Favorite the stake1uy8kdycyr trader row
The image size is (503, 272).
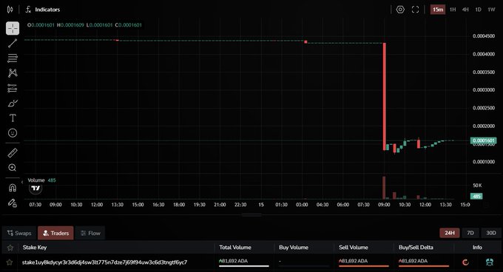point(10,262)
